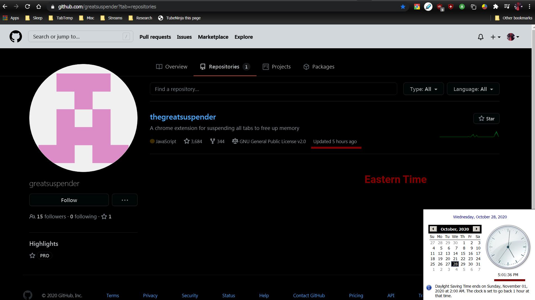535x300 pixels.
Task: Open the Misc bookmarks folder
Action: (87, 18)
